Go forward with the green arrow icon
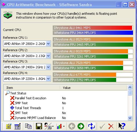The image size is (137, 132). pos(81,126)
